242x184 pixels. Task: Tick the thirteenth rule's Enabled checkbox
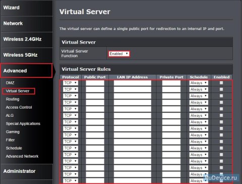pyautogui.click(x=221, y=161)
